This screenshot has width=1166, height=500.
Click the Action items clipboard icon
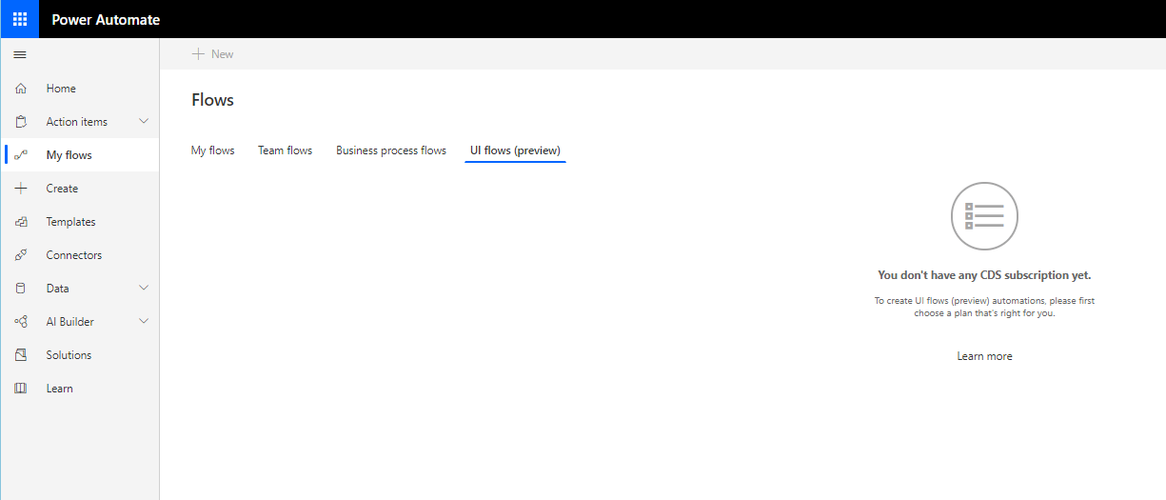tap(21, 122)
